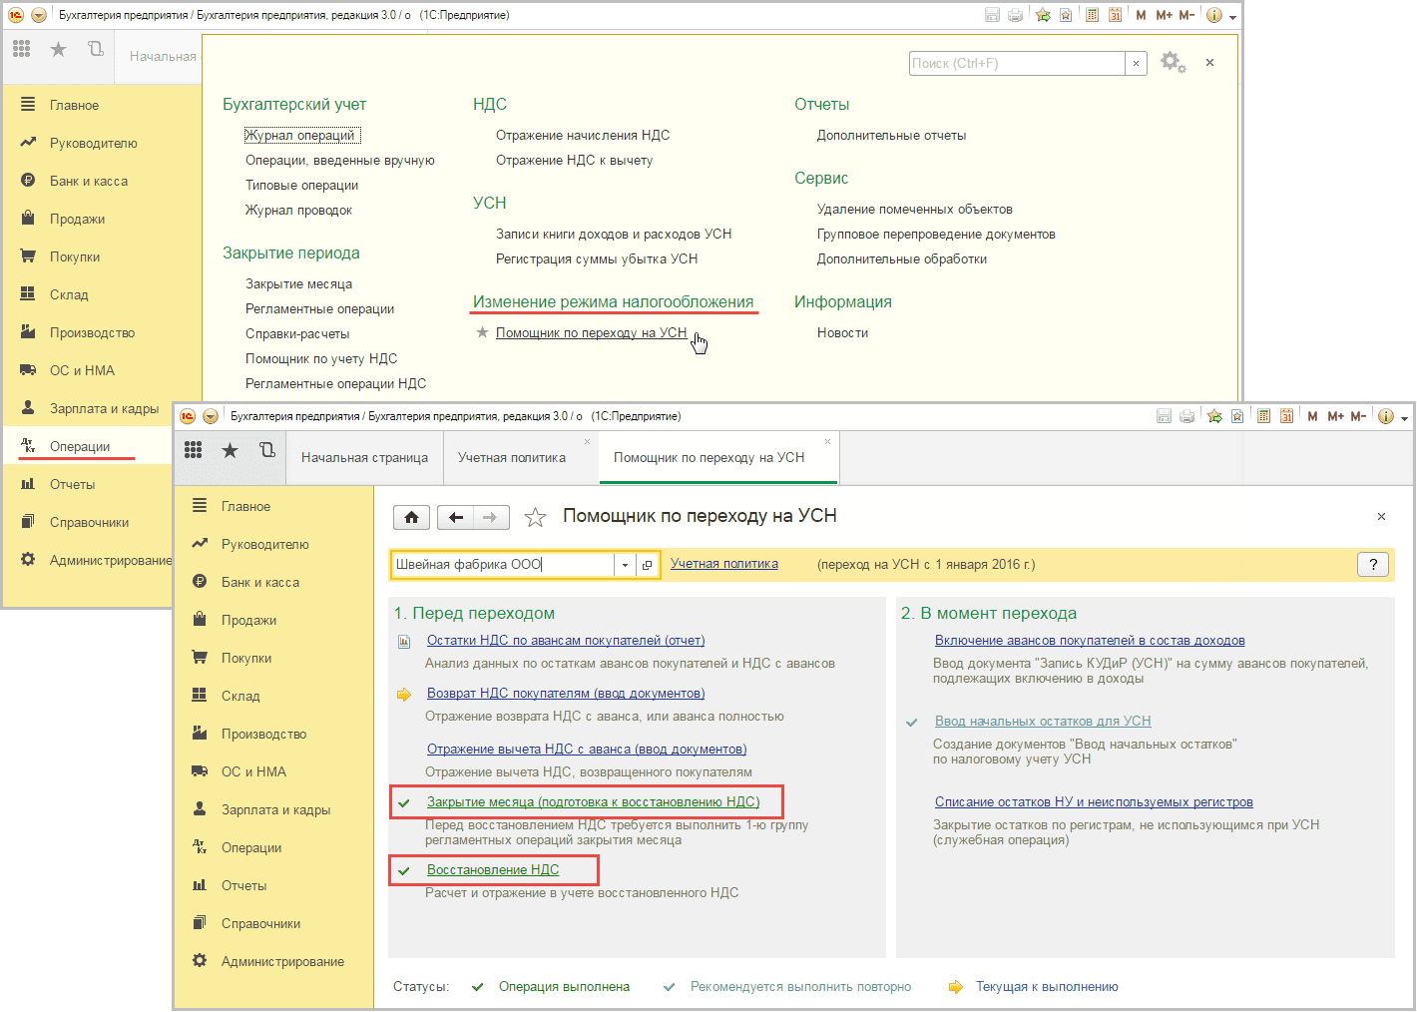Click the M+ memory button in the front window
Image resolution: width=1417 pixels, height=1012 pixels.
click(x=1335, y=416)
